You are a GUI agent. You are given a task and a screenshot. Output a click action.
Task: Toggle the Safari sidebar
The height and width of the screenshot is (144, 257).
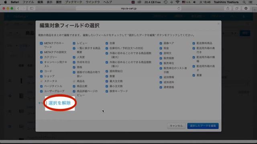pos(31,8)
